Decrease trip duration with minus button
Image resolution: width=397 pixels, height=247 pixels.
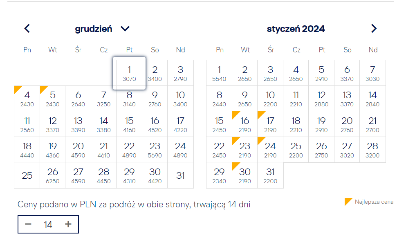28,224
